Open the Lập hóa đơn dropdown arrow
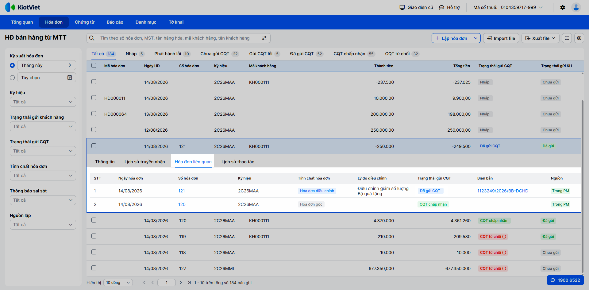 [475, 38]
